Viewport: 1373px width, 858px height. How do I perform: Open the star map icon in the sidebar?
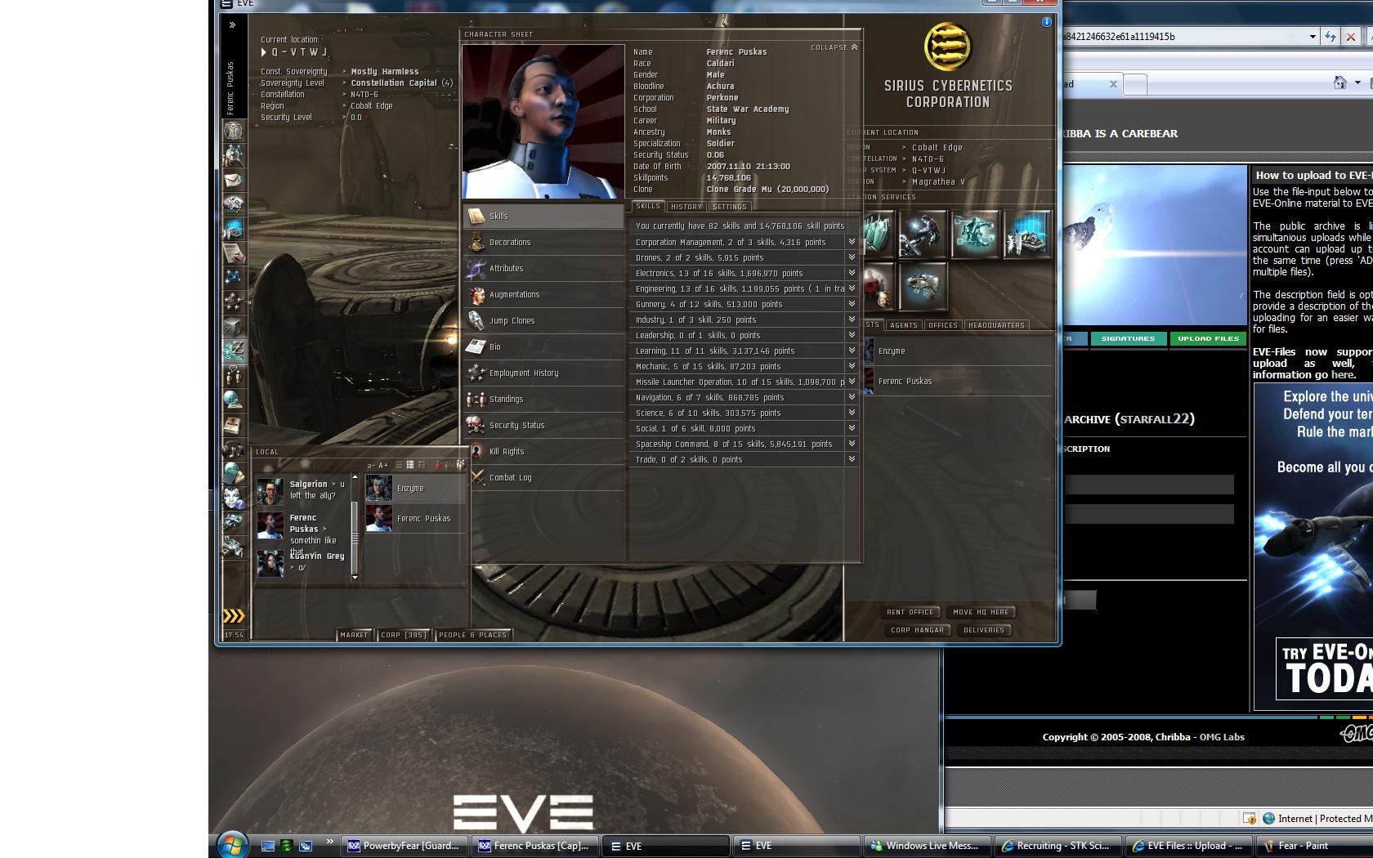click(234, 278)
